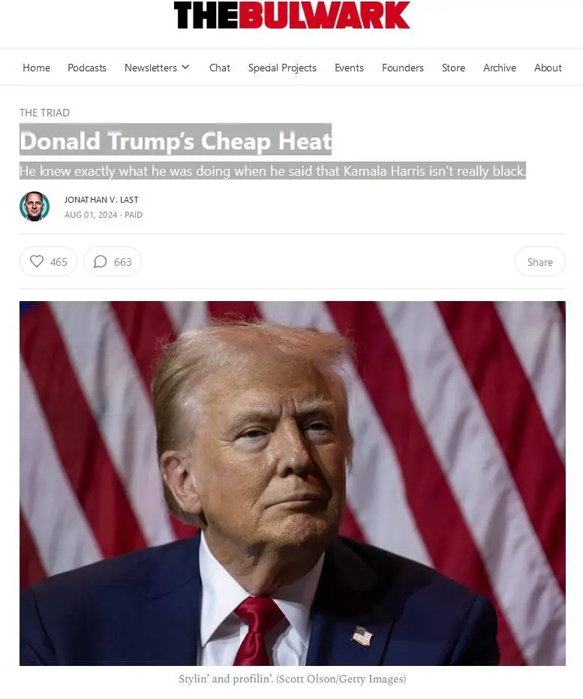Navigate to Special Projects
The width and height of the screenshot is (583, 699).
click(x=282, y=68)
